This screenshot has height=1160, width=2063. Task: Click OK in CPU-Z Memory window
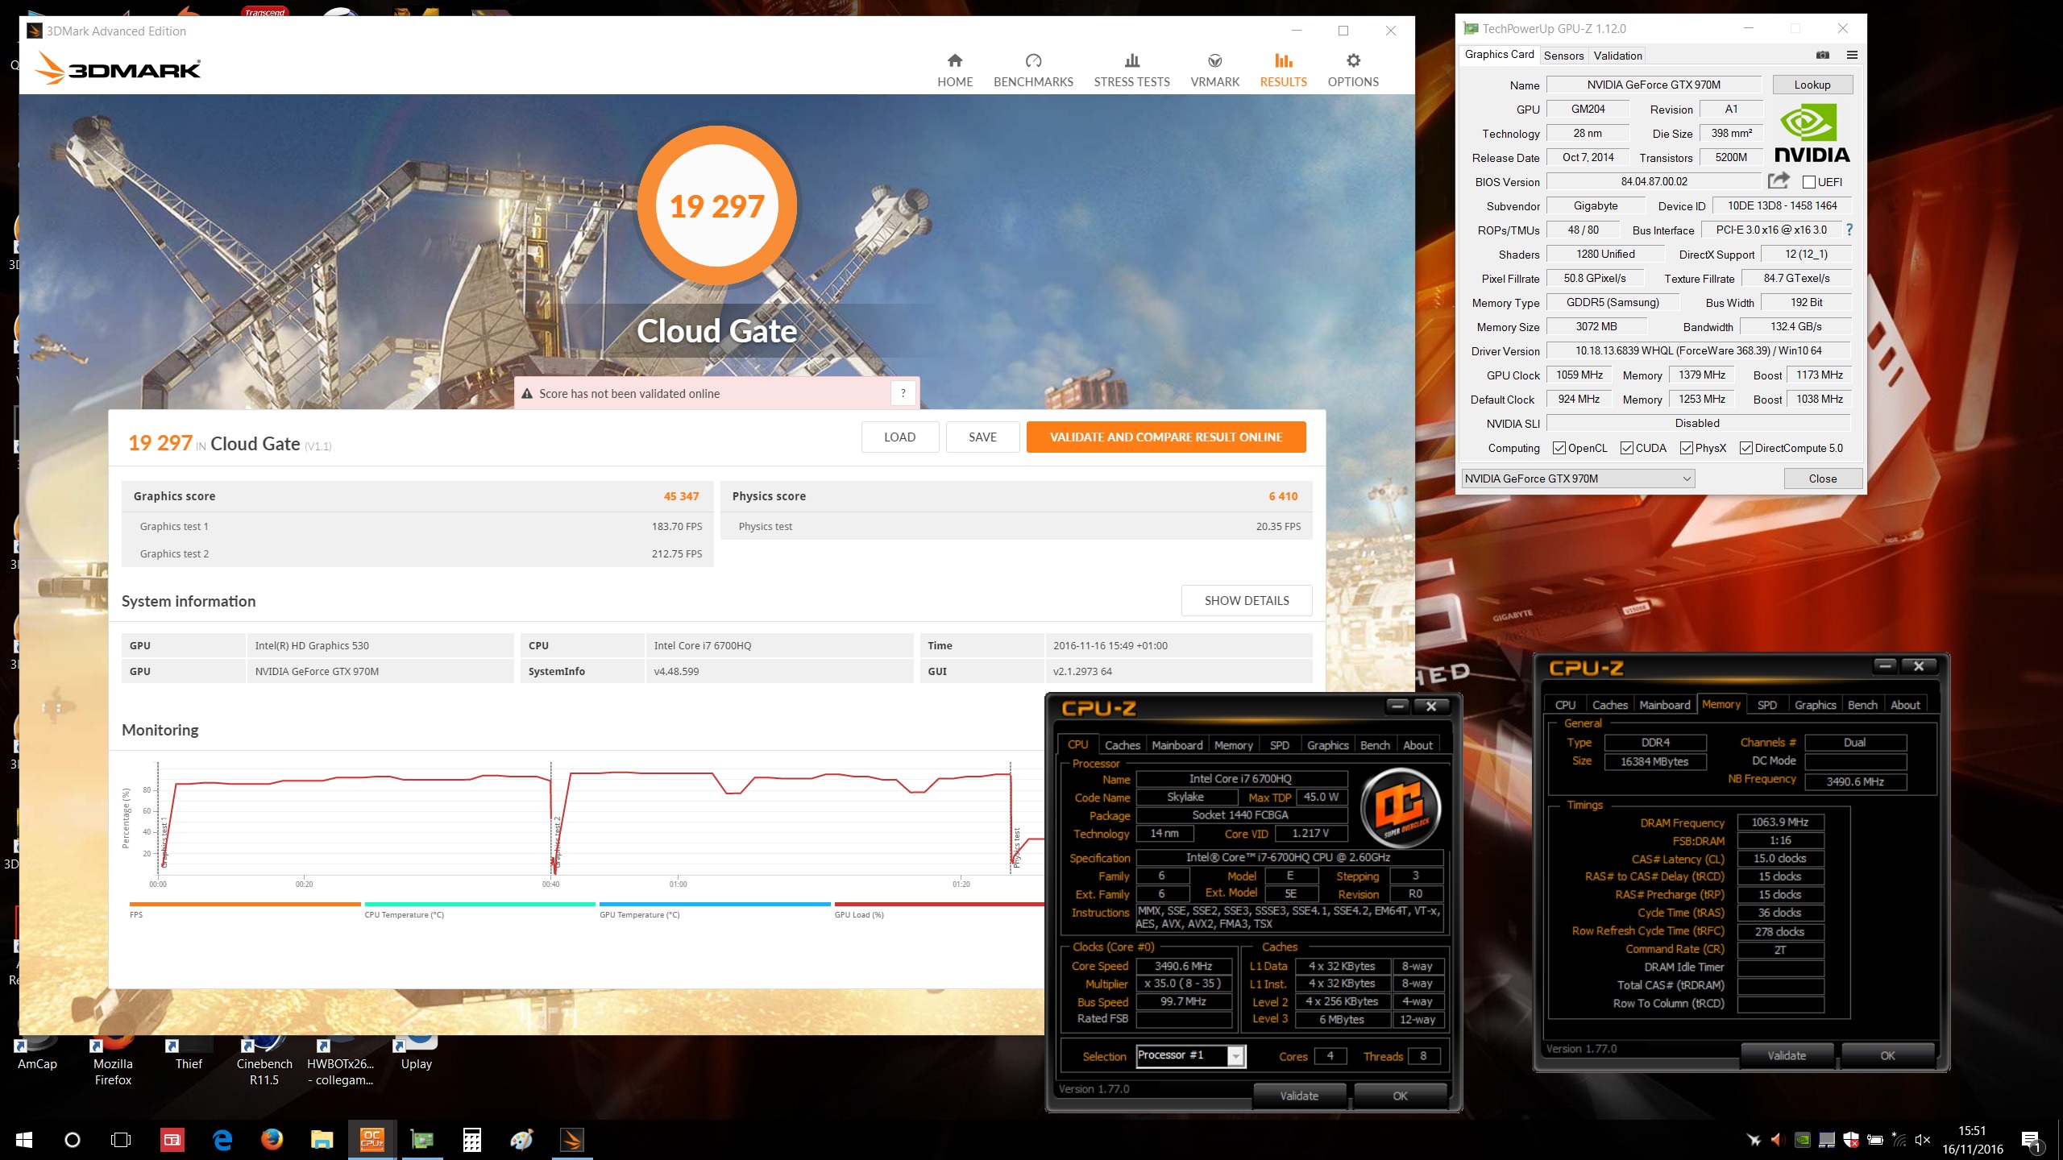click(x=1887, y=1055)
